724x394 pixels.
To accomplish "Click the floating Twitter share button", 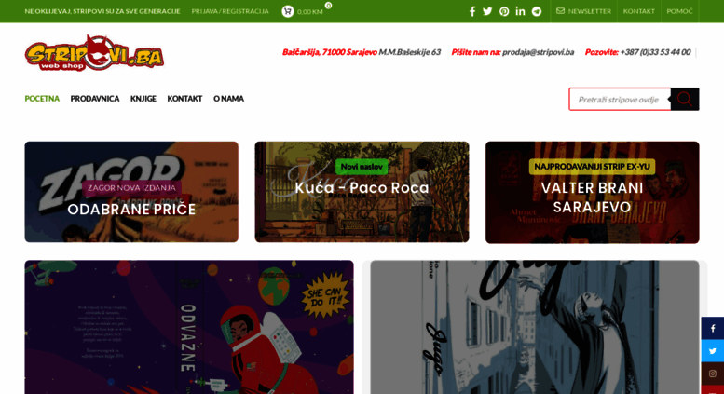I will click(713, 351).
